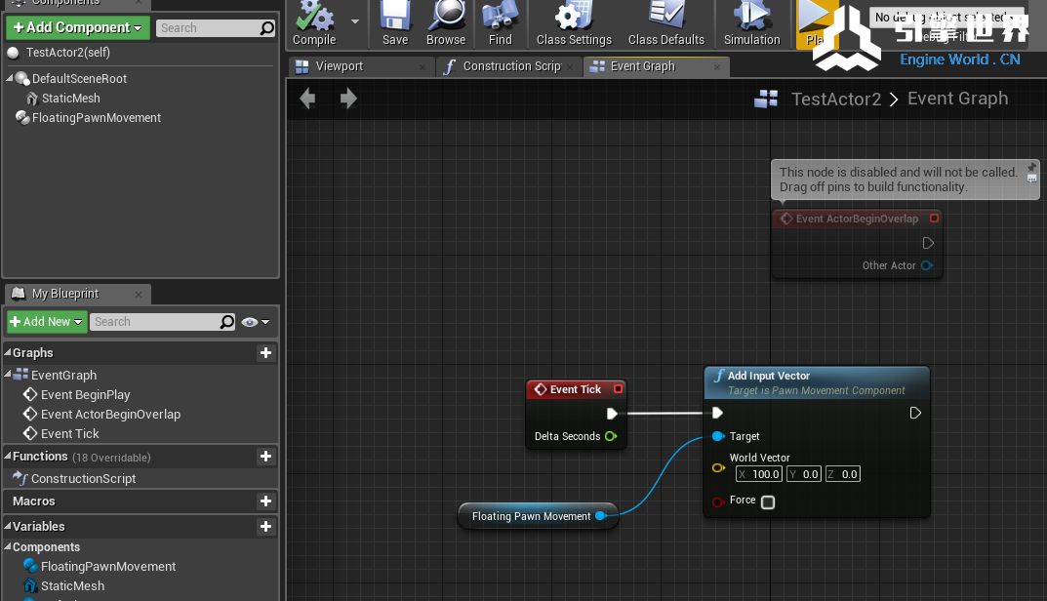Viewport: 1047px width, 601px height.
Task: Save the blueprint with Save icon
Action: point(395,23)
